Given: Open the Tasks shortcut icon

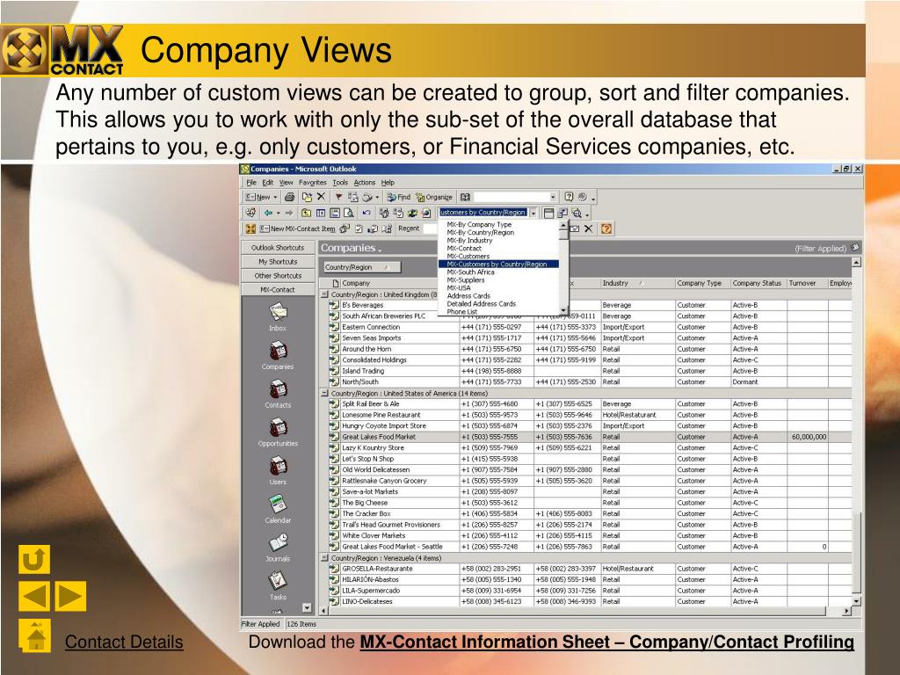Looking at the screenshot, I should tap(278, 581).
